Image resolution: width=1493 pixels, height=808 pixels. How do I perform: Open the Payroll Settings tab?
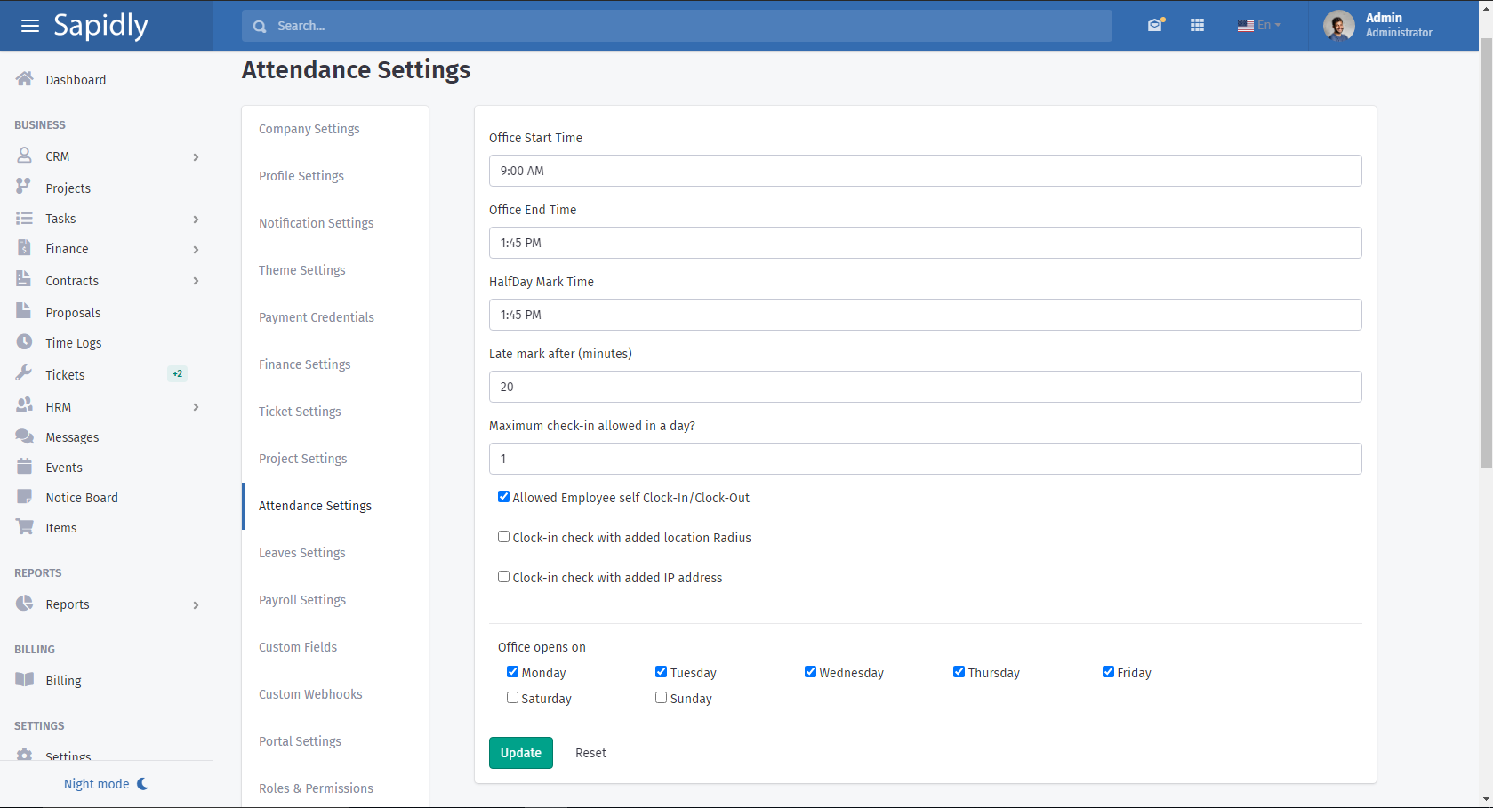pos(302,600)
